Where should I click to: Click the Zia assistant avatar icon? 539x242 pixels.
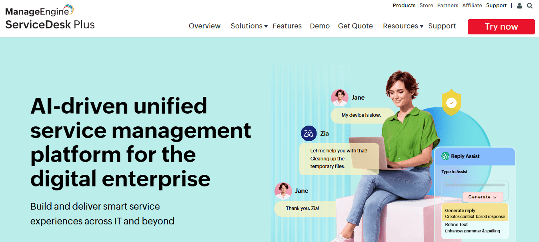pyautogui.click(x=308, y=133)
